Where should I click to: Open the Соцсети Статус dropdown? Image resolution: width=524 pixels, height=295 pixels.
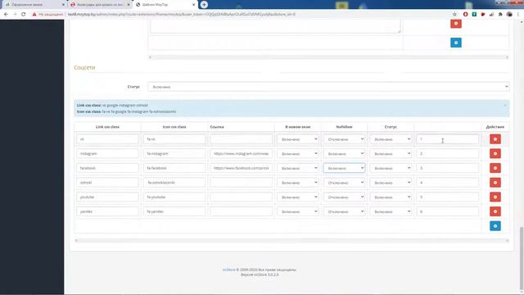pos(328,87)
